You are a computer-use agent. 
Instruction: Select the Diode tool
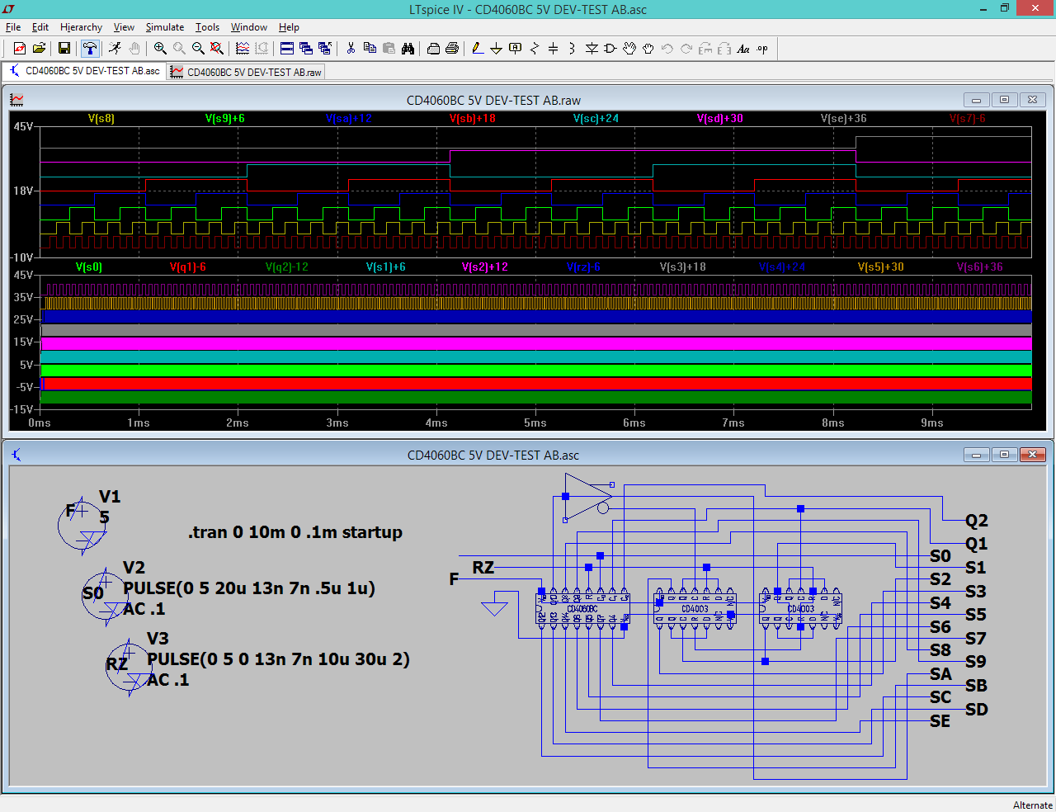(592, 49)
